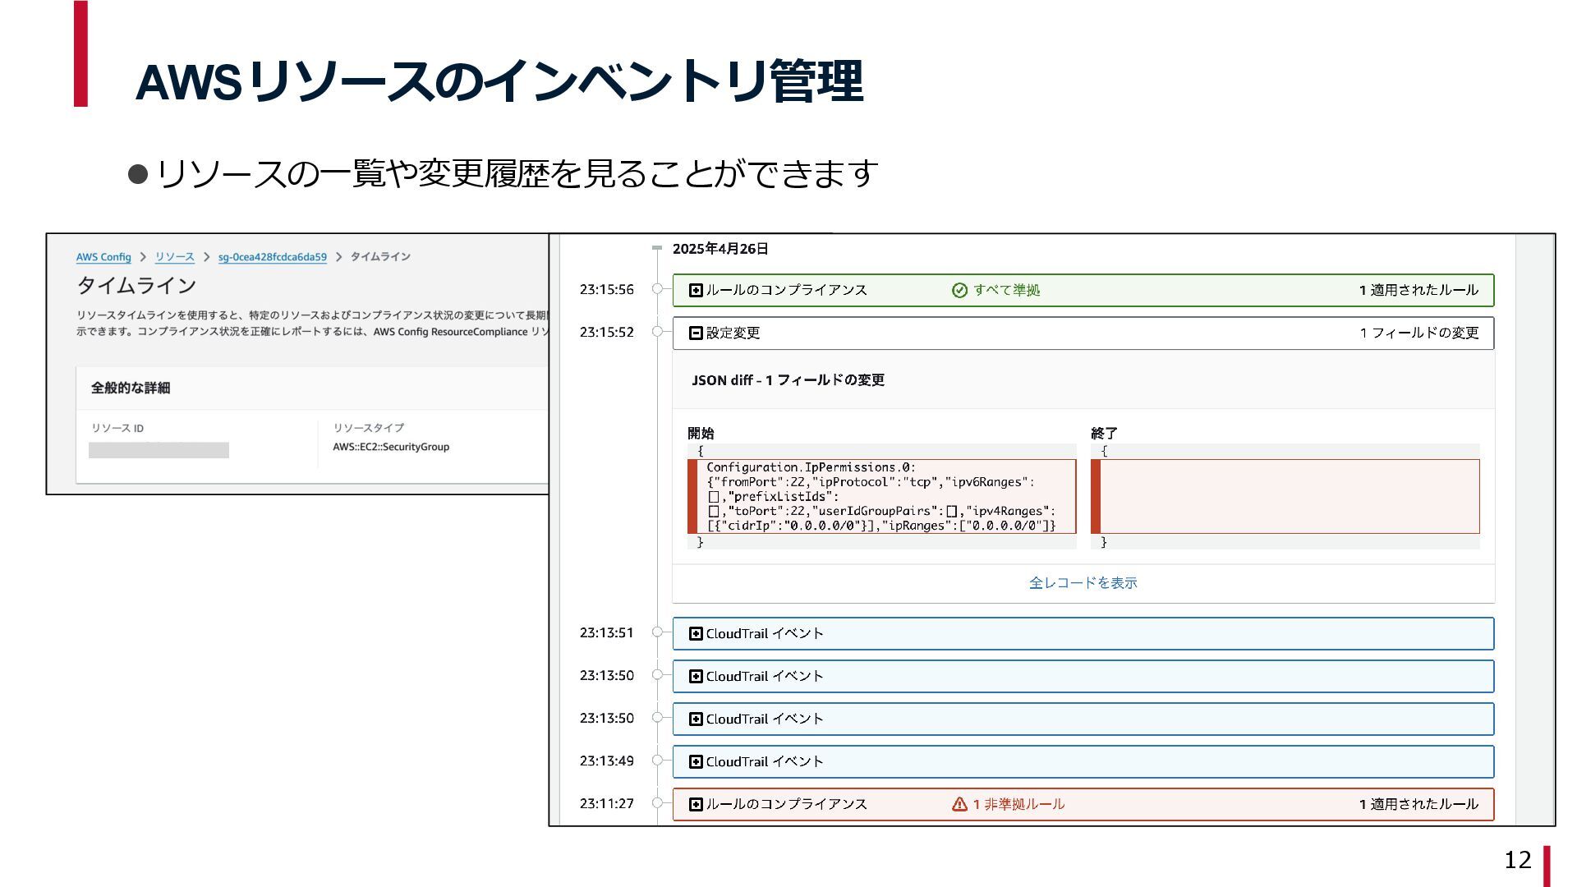Click the green すべて準拠 check icon

coord(959,290)
